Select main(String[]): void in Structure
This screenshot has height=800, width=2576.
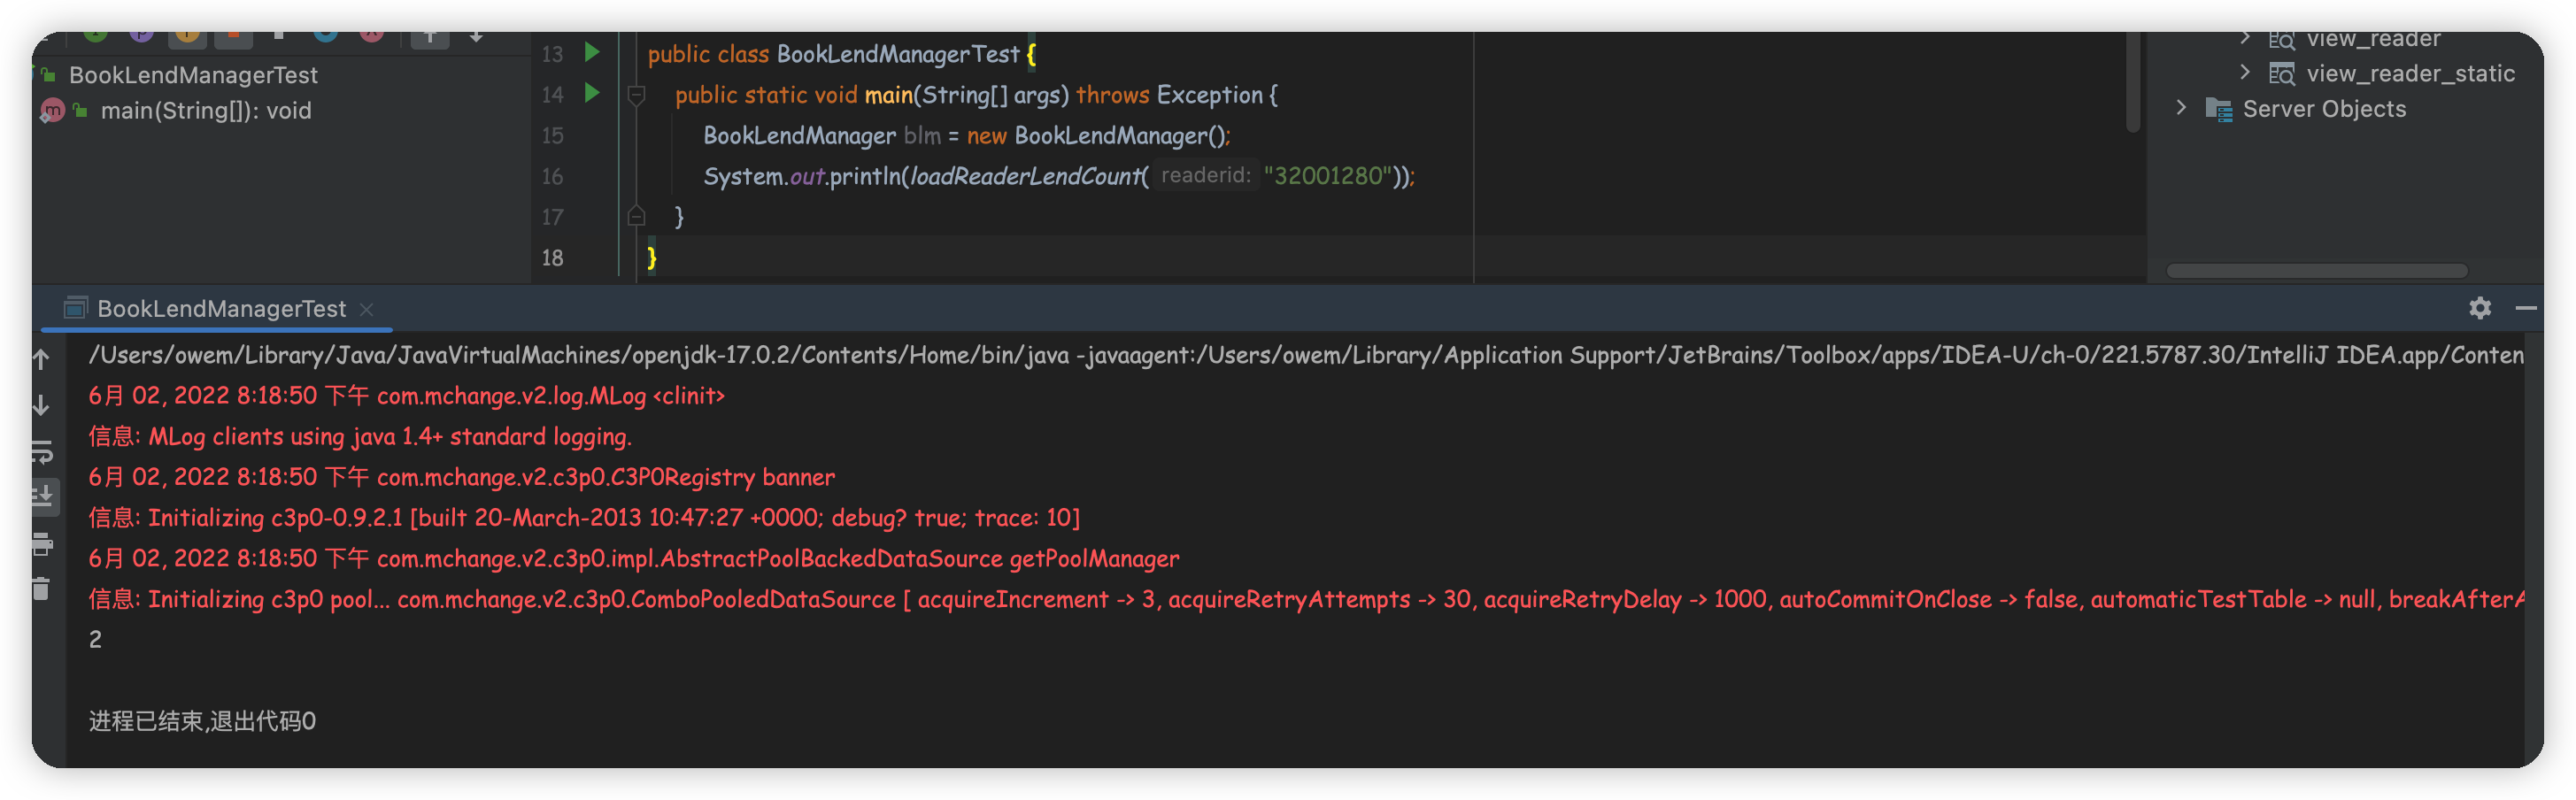coord(206,111)
